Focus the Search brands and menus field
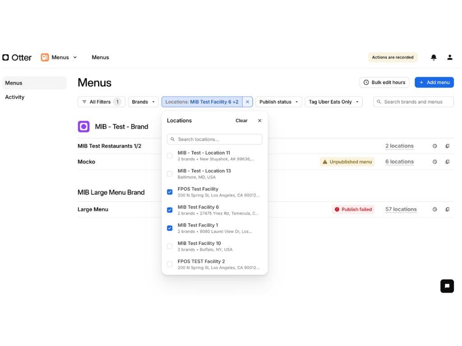The width and height of the screenshot is (462, 346). pyautogui.click(x=413, y=102)
